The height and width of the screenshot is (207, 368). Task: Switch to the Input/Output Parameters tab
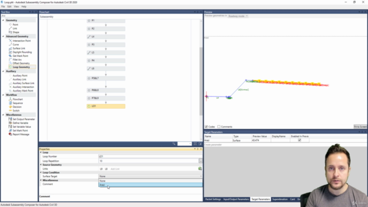coord(236,200)
